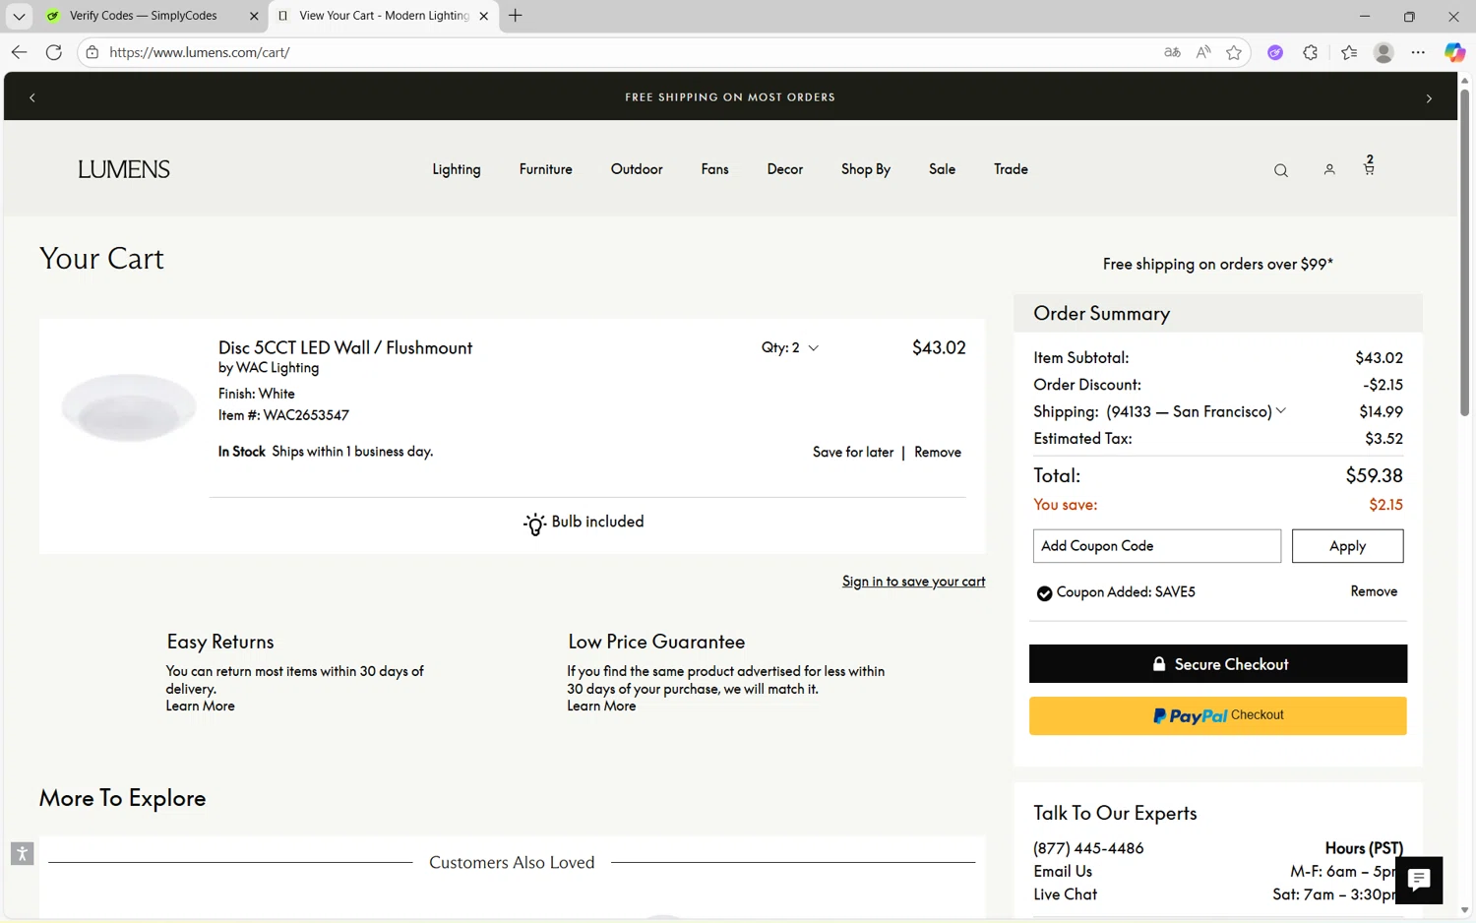The width and height of the screenshot is (1476, 923).
Task: Refresh the Lumens cart page
Action: pos(54,52)
